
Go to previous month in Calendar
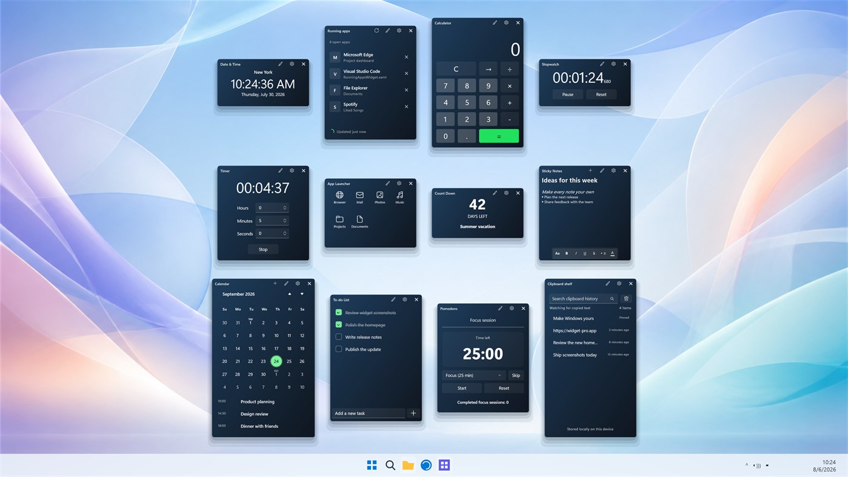coord(290,294)
